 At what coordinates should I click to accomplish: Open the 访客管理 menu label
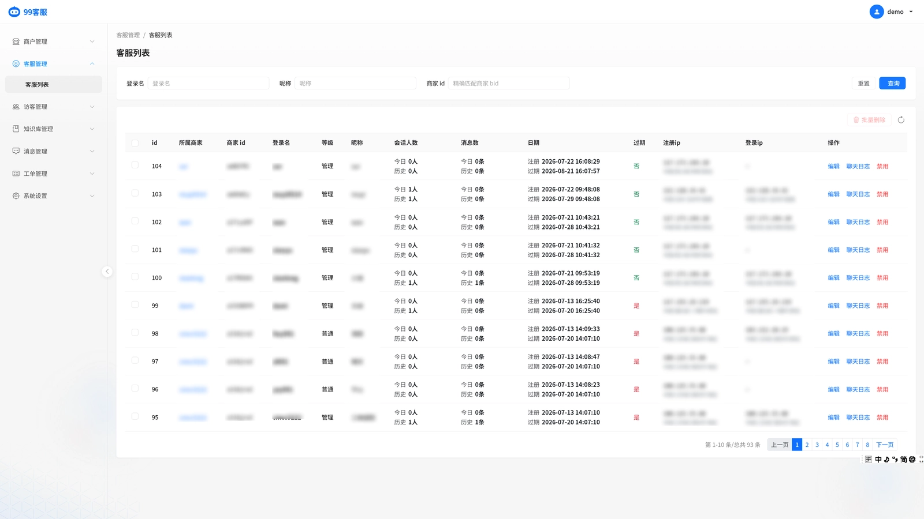pos(35,107)
